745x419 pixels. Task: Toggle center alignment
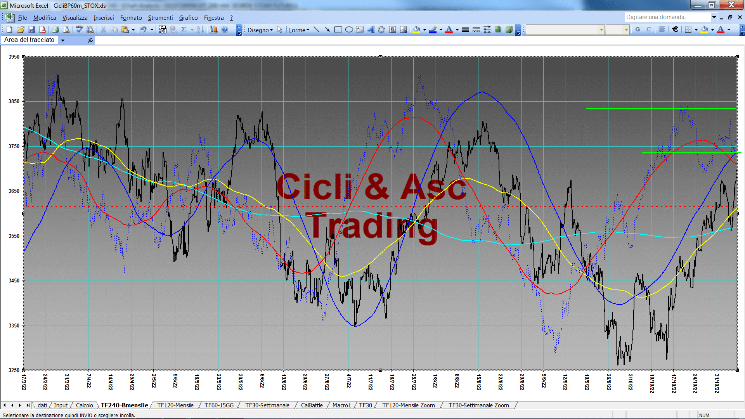click(x=662, y=29)
